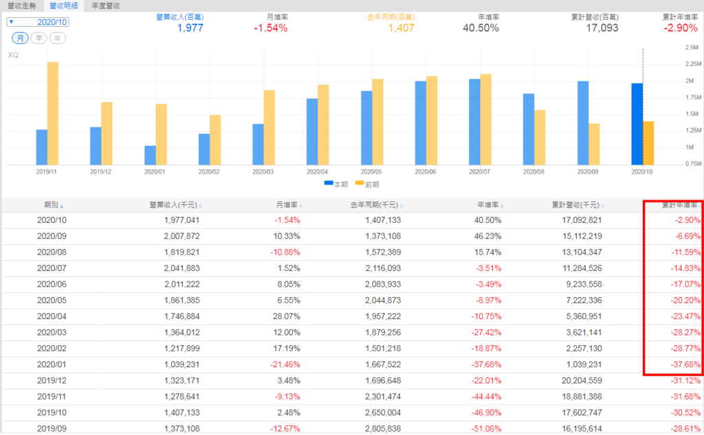This screenshot has height=435, width=704.
Task: Click header summary 累計營收 17,093 value
Action: click(602, 28)
